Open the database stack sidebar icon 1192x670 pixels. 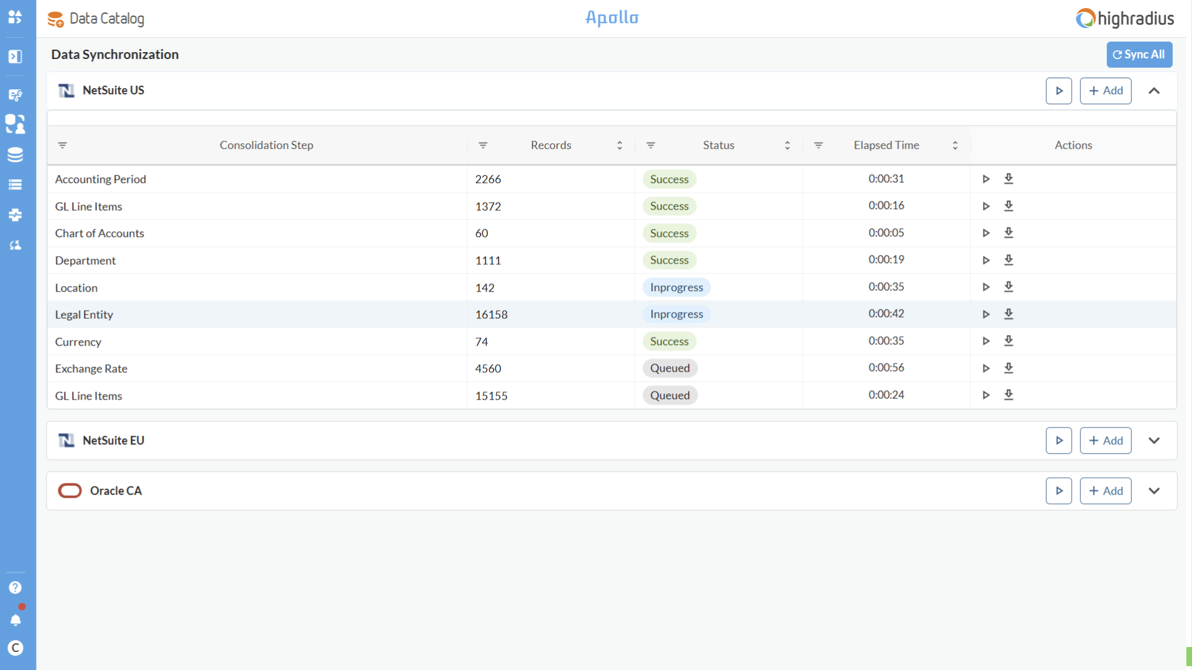point(16,154)
